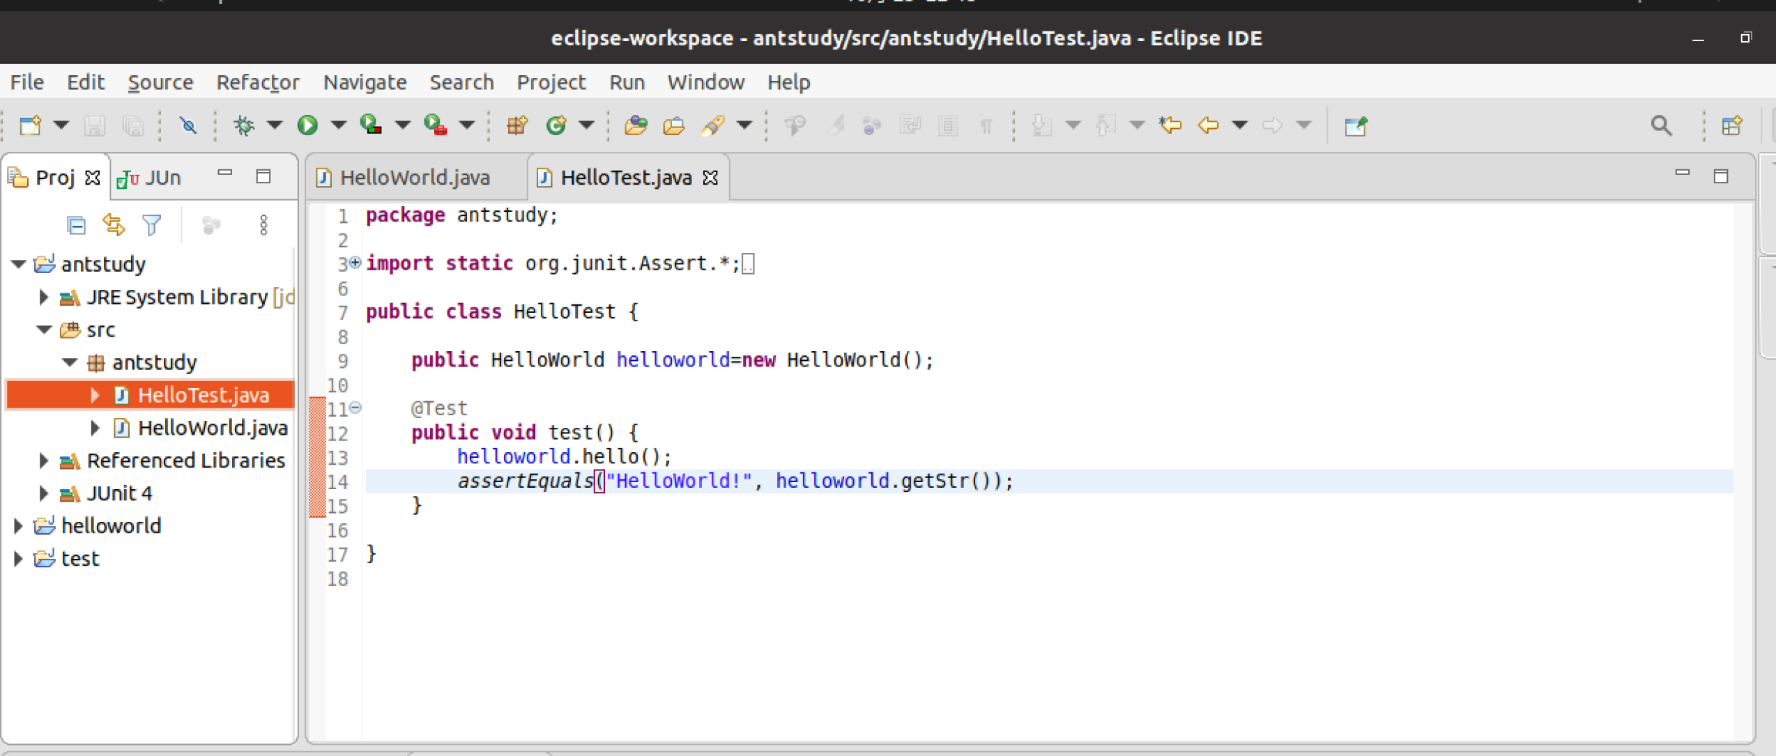This screenshot has width=1776, height=756.
Task: Open the Debug dropdown arrow
Action: (x=275, y=125)
